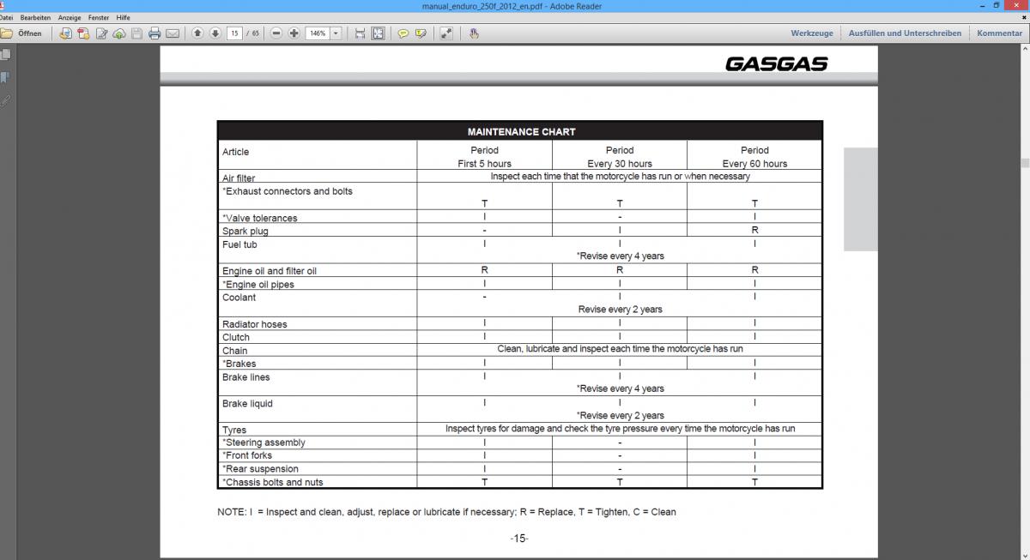The width and height of the screenshot is (1030, 560).
Task: Click the highlight text tool icon
Action: point(421,33)
